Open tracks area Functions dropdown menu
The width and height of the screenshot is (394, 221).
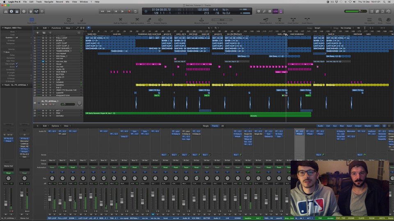pyautogui.click(x=57, y=28)
